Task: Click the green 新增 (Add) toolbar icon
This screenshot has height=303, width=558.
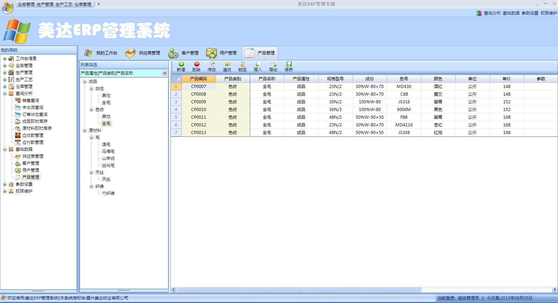Action: tap(181, 65)
